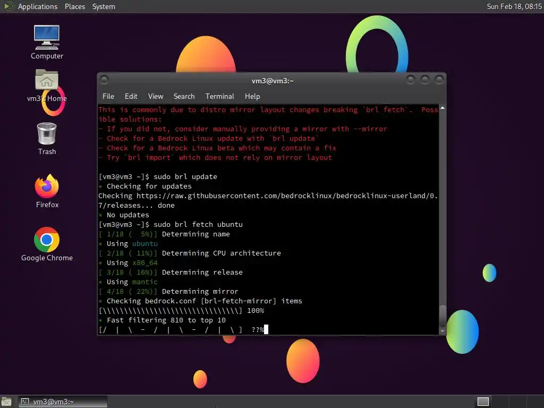544x408 pixels.
Task: Click the terminal scrollbar thumb
Action: pyautogui.click(x=443, y=316)
